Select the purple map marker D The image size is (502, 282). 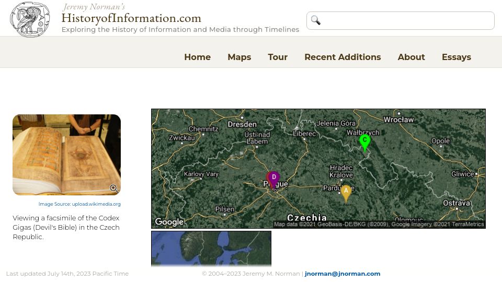tap(273, 179)
